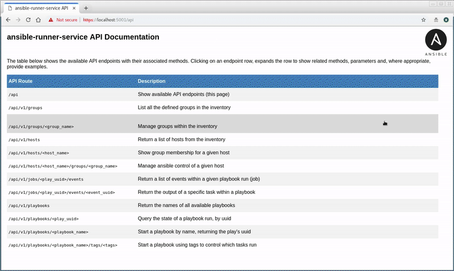
Task: Select the ansible-runner-service API tab
Action: pyautogui.click(x=41, y=8)
